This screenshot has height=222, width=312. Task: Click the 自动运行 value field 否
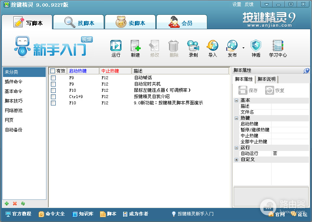coord(290,154)
